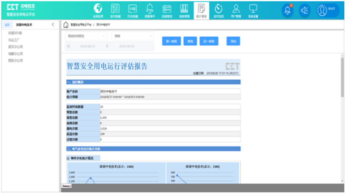Click the real-time monitoring stopwatch icon
This screenshot has width=346, height=194.
[219, 10]
